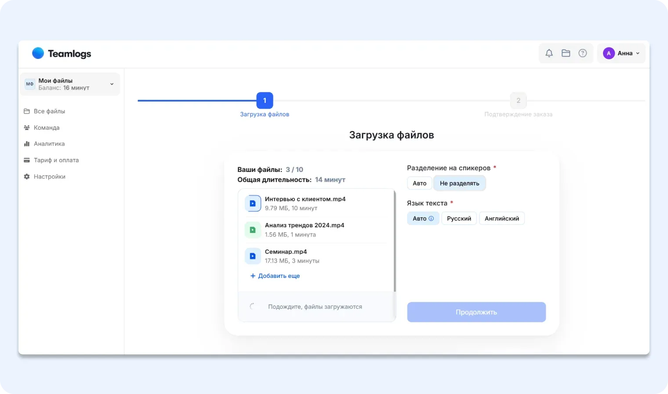
Task: Open Команда in sidebar
Action: [x=47, y=128]
